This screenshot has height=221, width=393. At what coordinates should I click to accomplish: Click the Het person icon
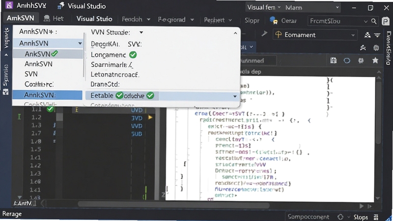(47, 18)
